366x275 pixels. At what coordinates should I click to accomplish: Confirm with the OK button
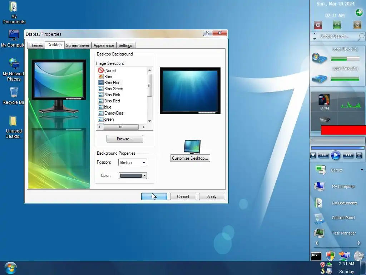click(x=154, y=197)
